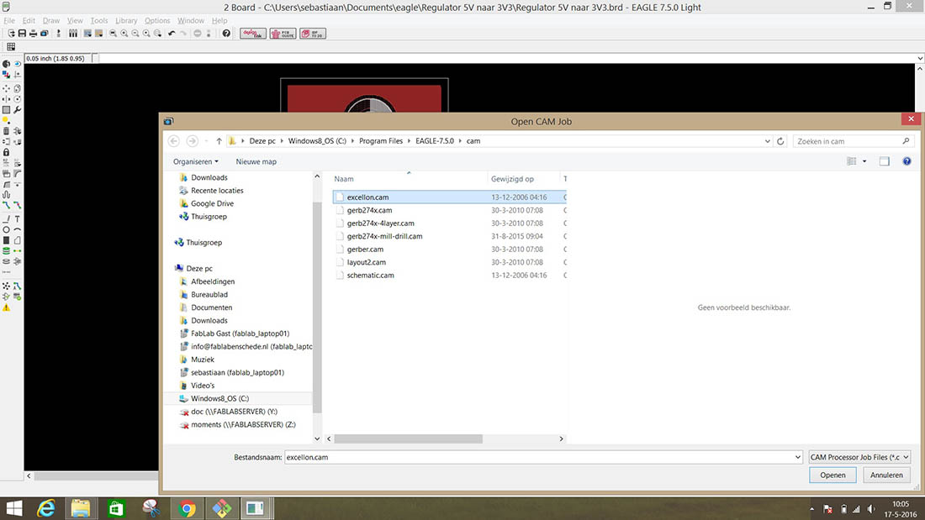This screenshot has height=520, width=925.
Task: Click the DesignLink toolbar button
Action: [253, 34]
